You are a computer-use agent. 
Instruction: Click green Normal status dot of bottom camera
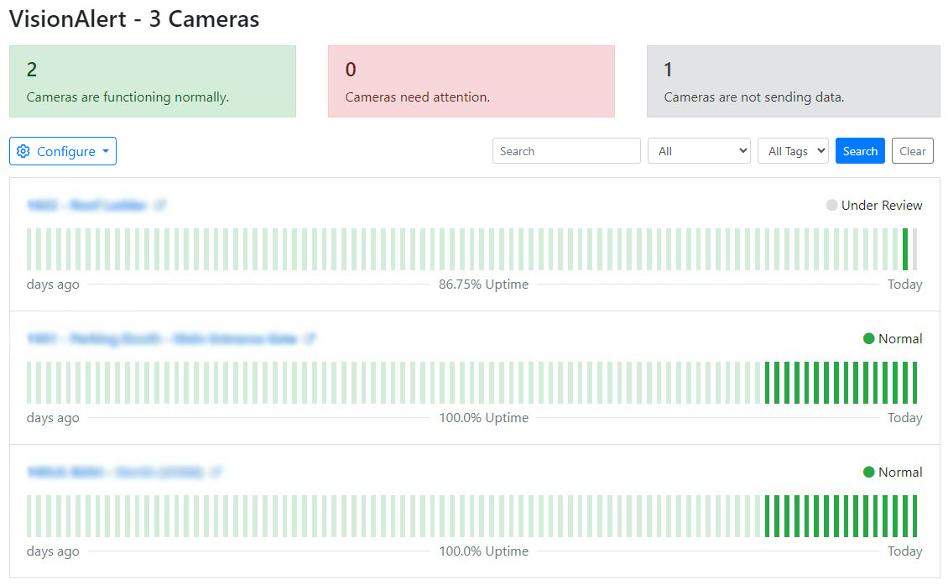tap(868, 473)
